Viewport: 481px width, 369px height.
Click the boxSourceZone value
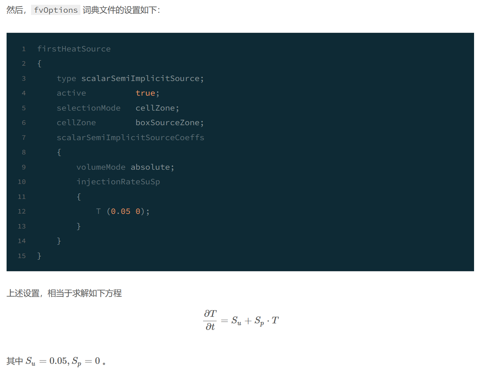[168, 123]
